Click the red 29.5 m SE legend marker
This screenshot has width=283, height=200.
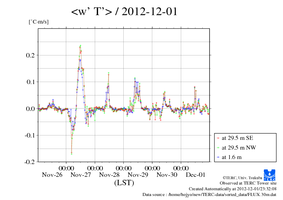(x=218, y=138)
